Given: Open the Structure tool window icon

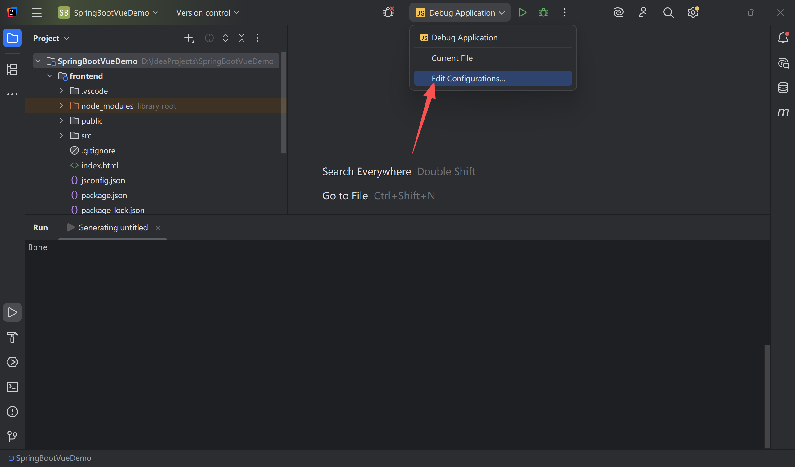Looking at the screenshot, I should [x=12, y=70].
